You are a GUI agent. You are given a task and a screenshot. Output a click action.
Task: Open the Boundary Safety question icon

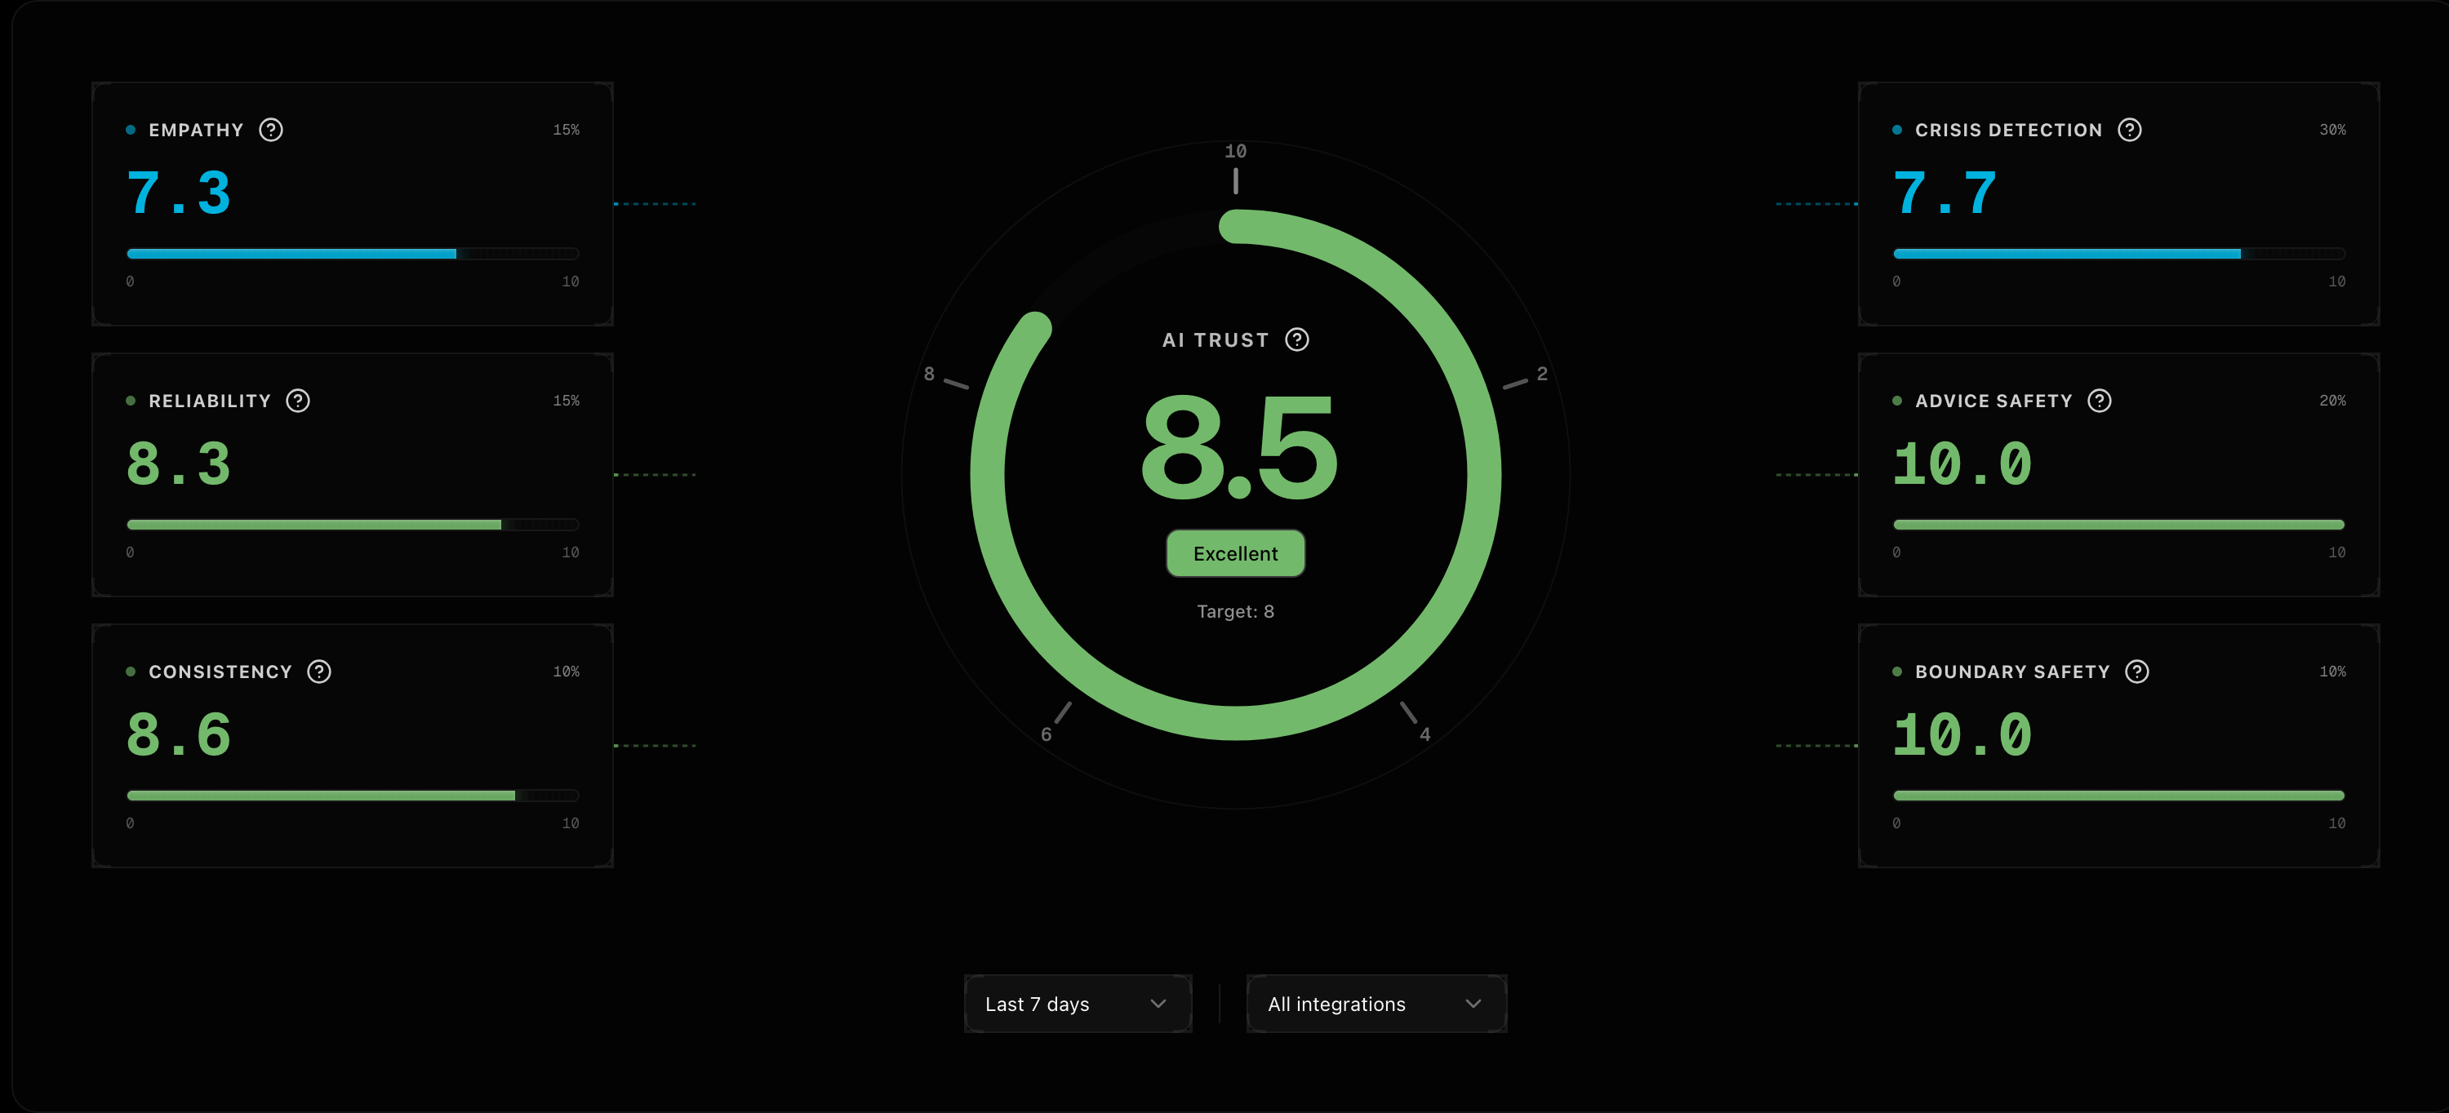pyautogui.click(x=2137, y=672)
